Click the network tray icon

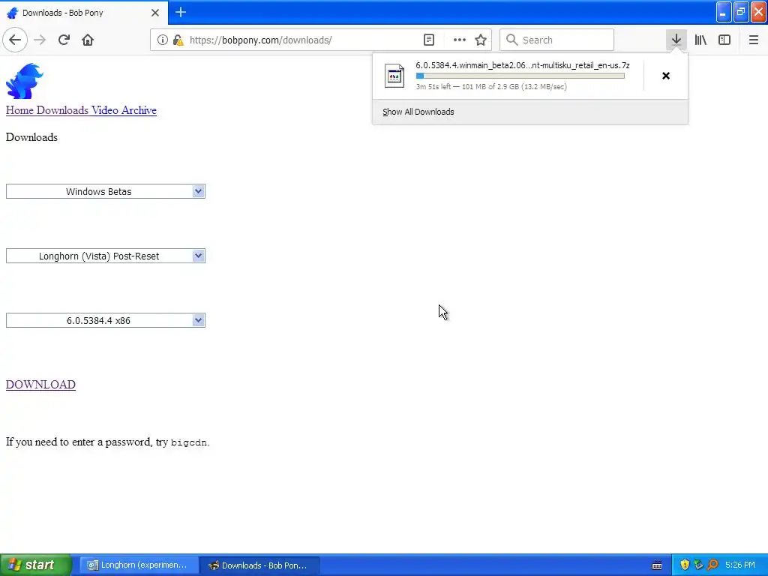coord(698,565)
